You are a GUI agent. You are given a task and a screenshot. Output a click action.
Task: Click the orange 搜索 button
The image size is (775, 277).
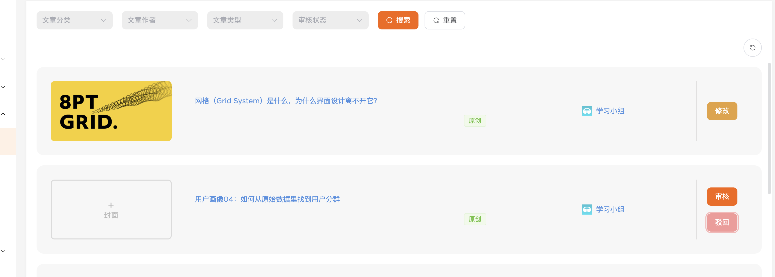[398, 21]
